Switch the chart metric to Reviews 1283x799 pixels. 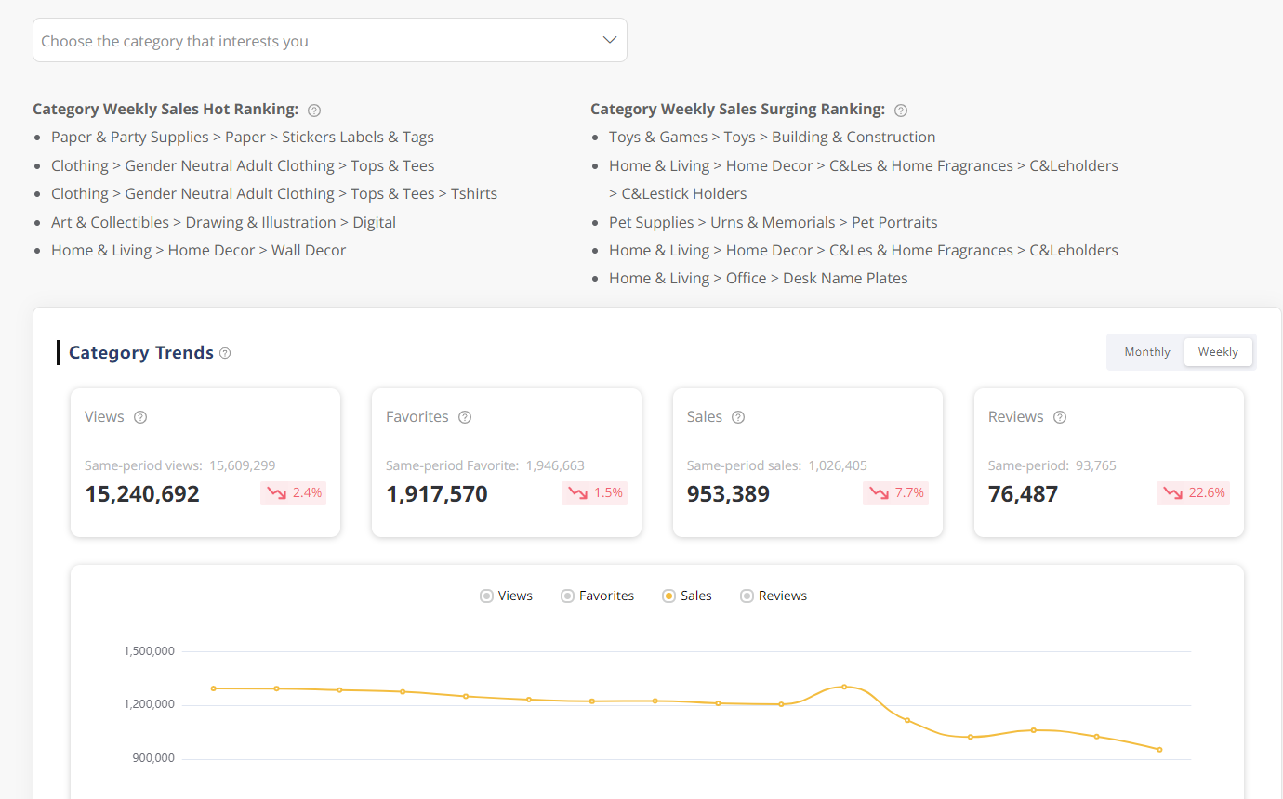745,596
